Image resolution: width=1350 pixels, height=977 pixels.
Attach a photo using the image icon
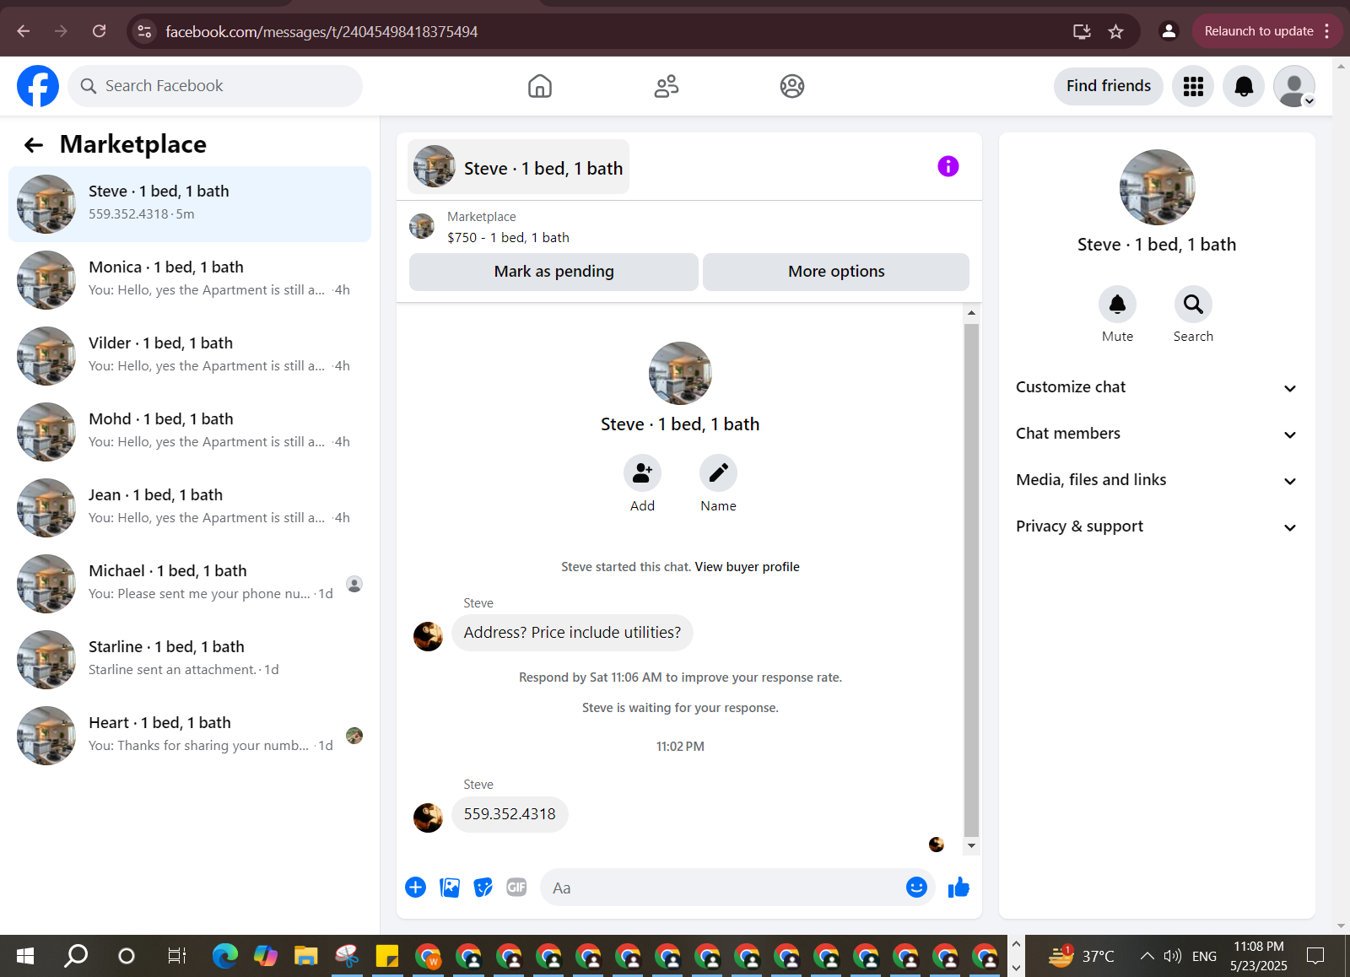click(x=450, y=888)
